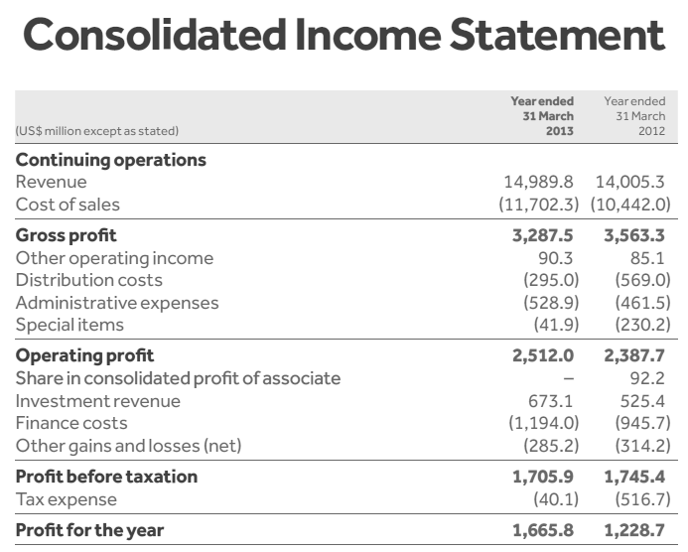The width and height of the screenshot is (688, 552).
Task: Click 'Share in consolidated profit of associate' label
Action: (178, 378)
